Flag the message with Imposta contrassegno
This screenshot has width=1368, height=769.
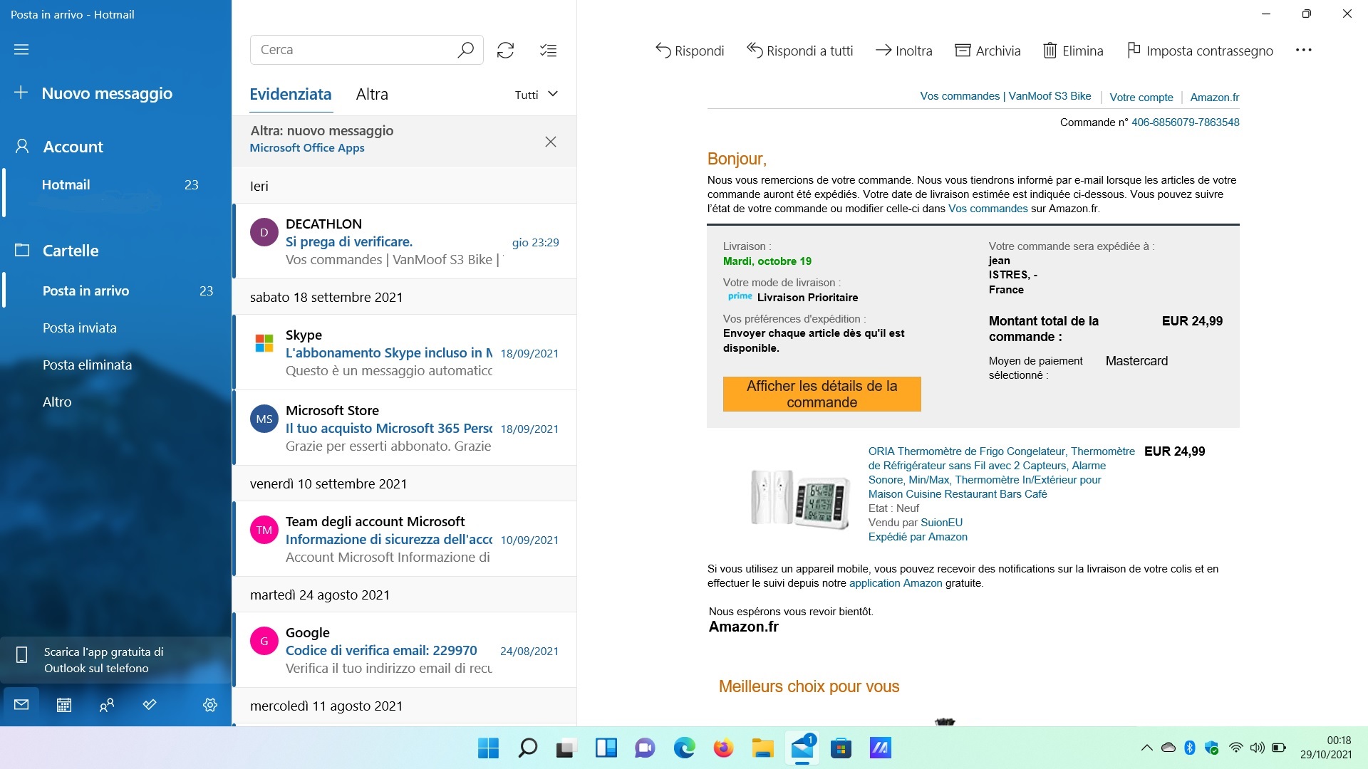tap(1200, 51)
